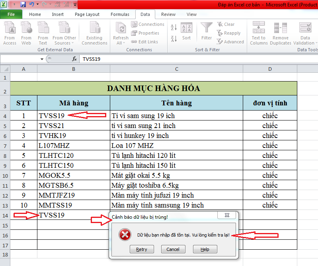
Task: Switch to the Home tab
Action: (35, 14)
